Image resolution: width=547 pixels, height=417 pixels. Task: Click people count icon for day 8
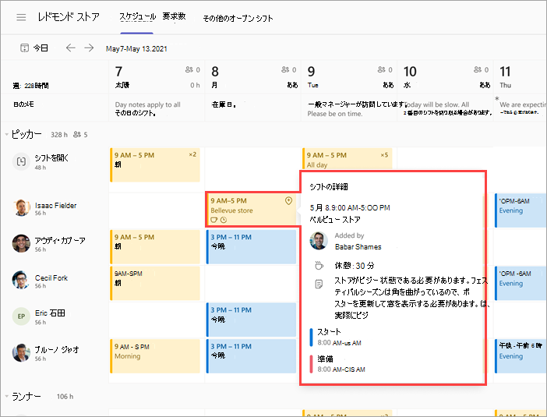point(286,70)
